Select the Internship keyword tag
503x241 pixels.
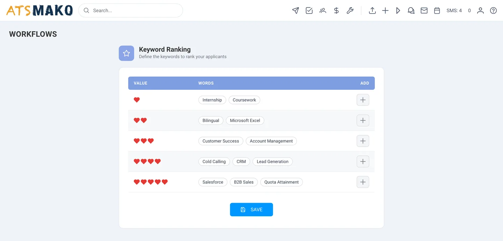point(212,100)
